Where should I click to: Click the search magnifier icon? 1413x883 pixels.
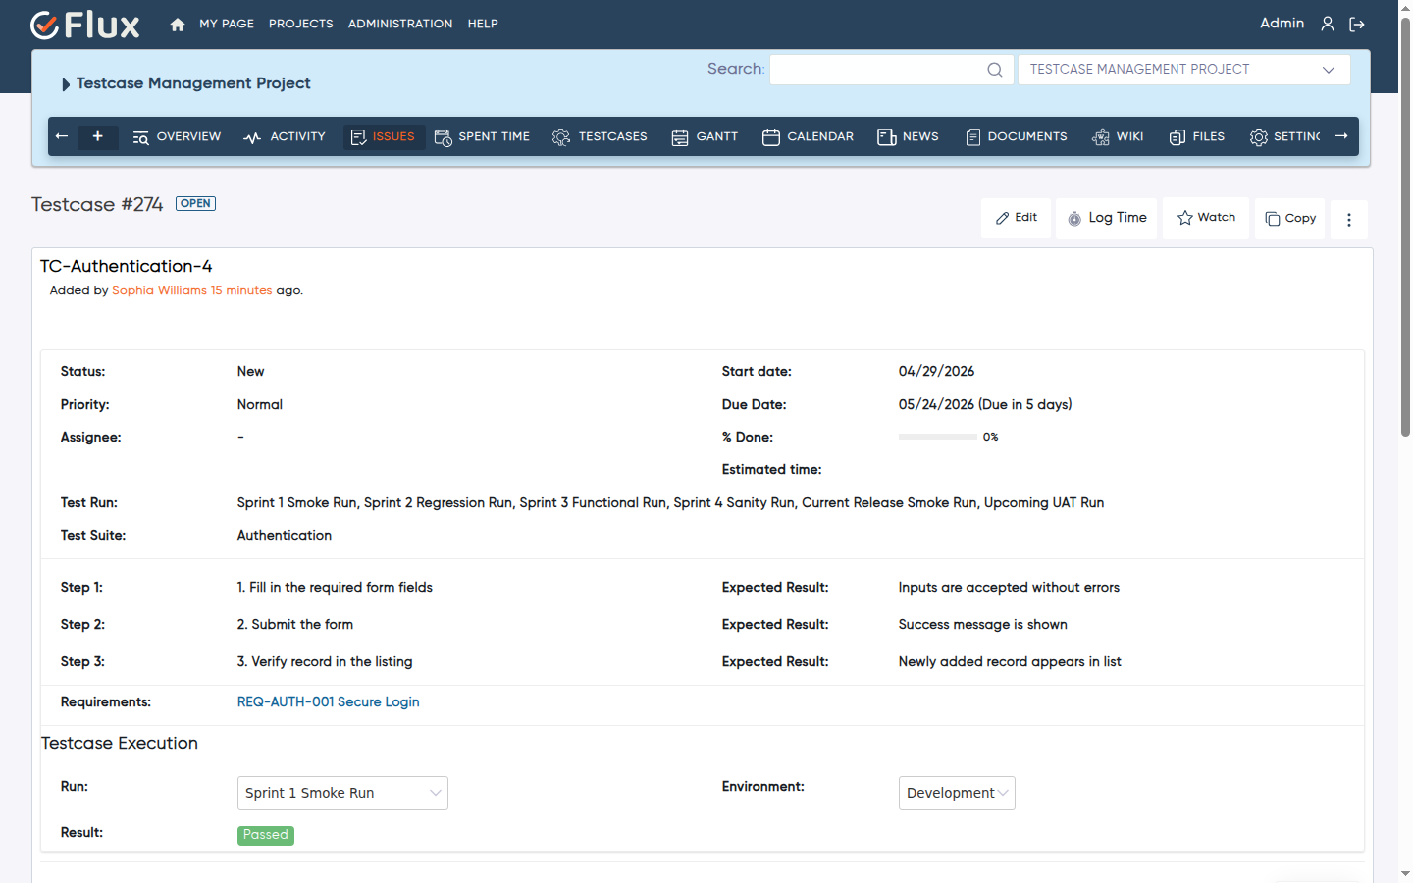coord(995,70)
